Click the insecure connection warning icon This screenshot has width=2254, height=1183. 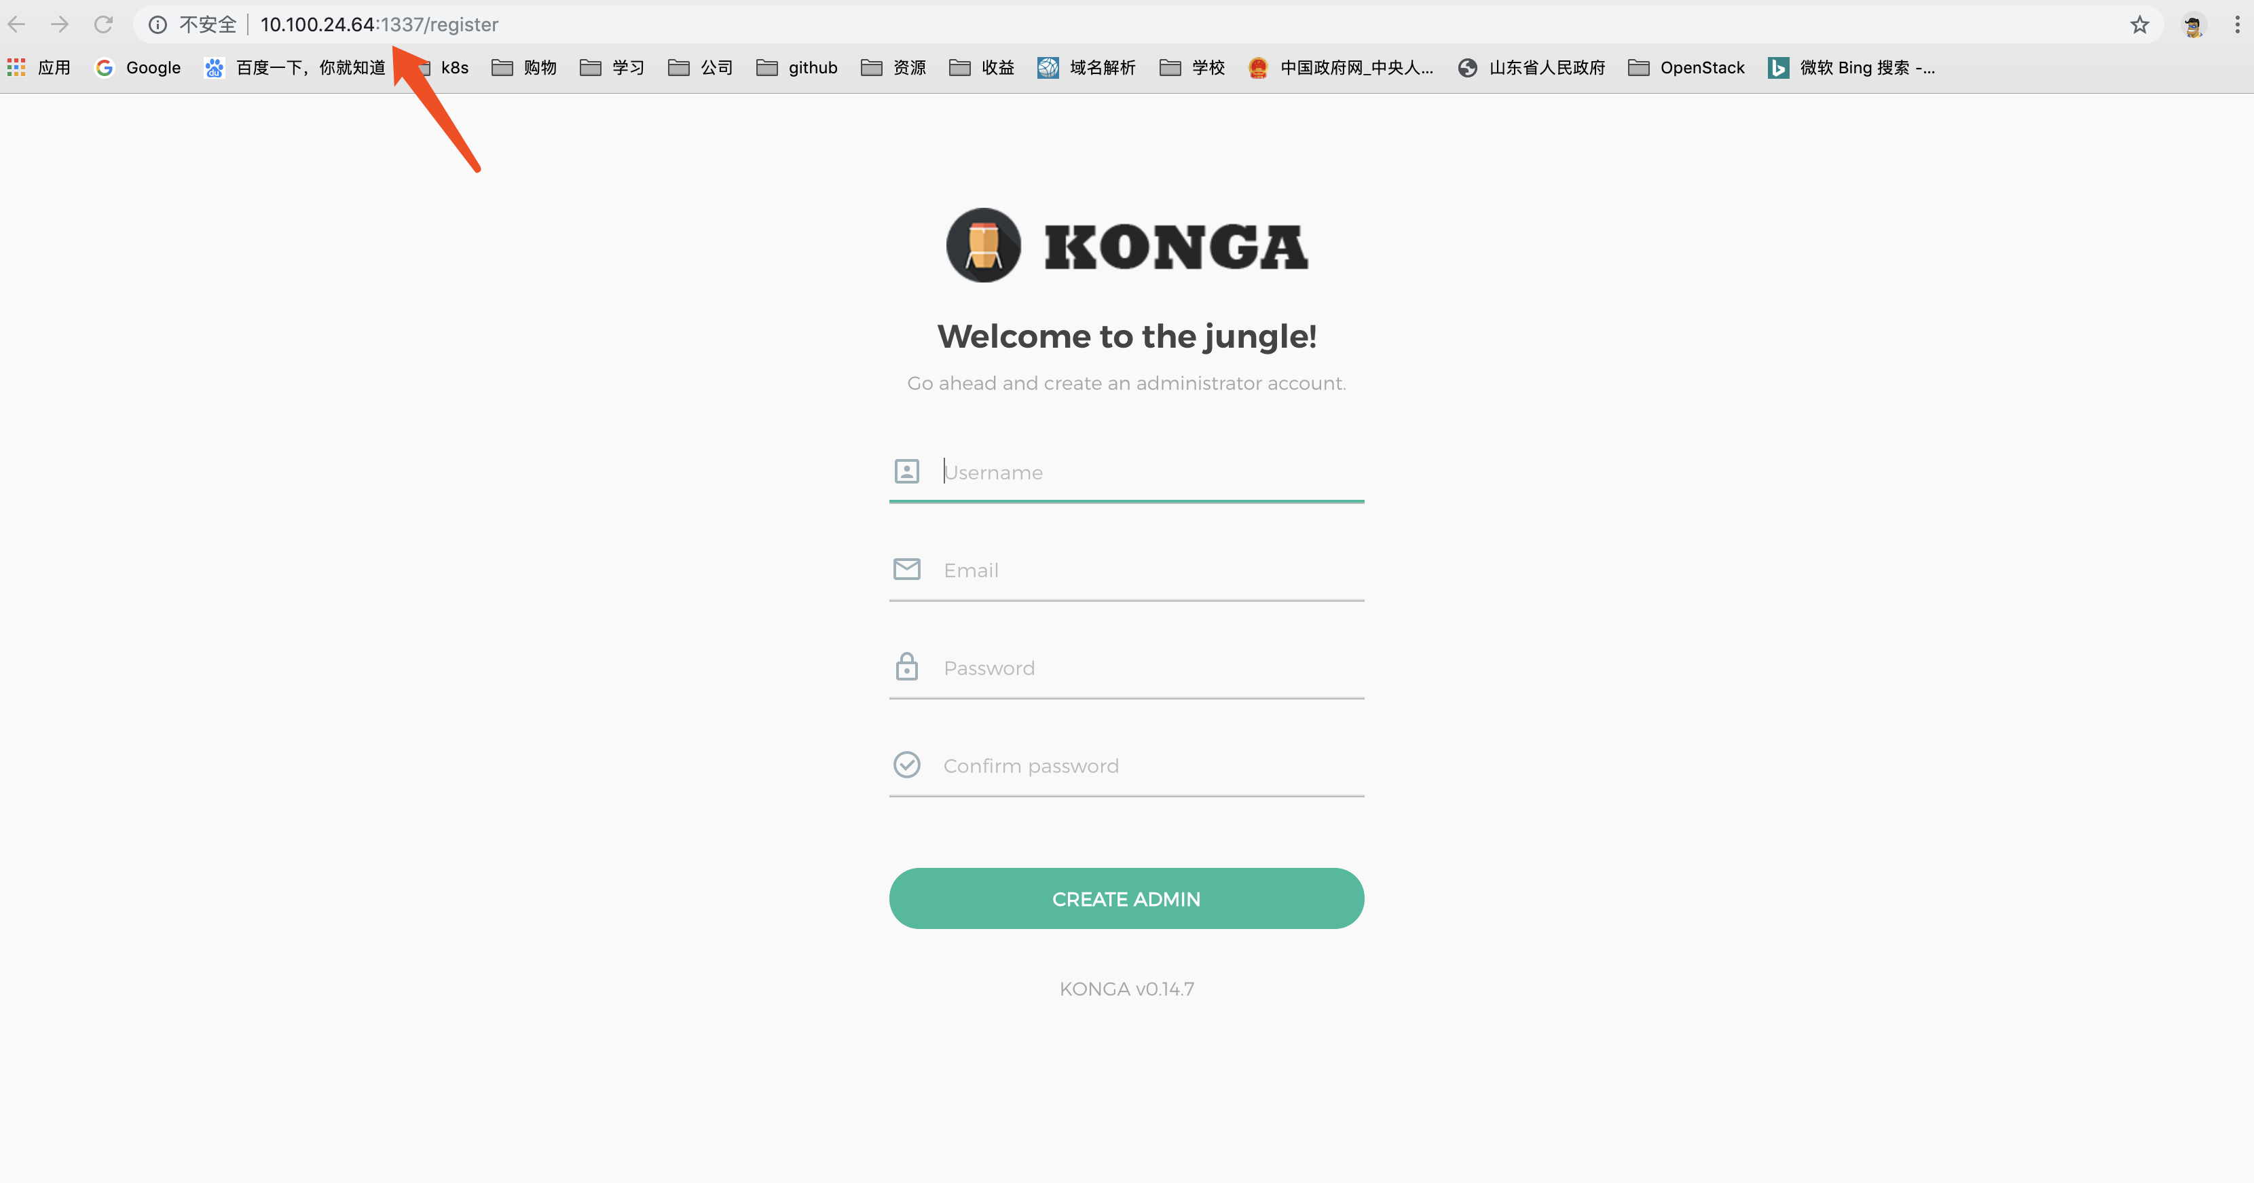[158, 24]
